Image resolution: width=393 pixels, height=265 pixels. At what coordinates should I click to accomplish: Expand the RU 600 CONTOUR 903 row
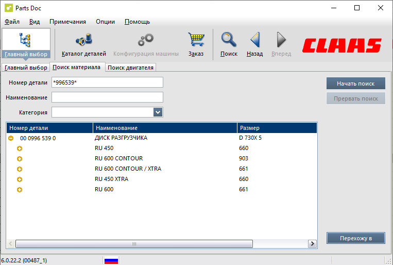pos(20,159)
